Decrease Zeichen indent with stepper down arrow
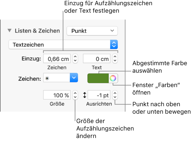This screenshot has height=141, width=193. (x=75, y=61)
